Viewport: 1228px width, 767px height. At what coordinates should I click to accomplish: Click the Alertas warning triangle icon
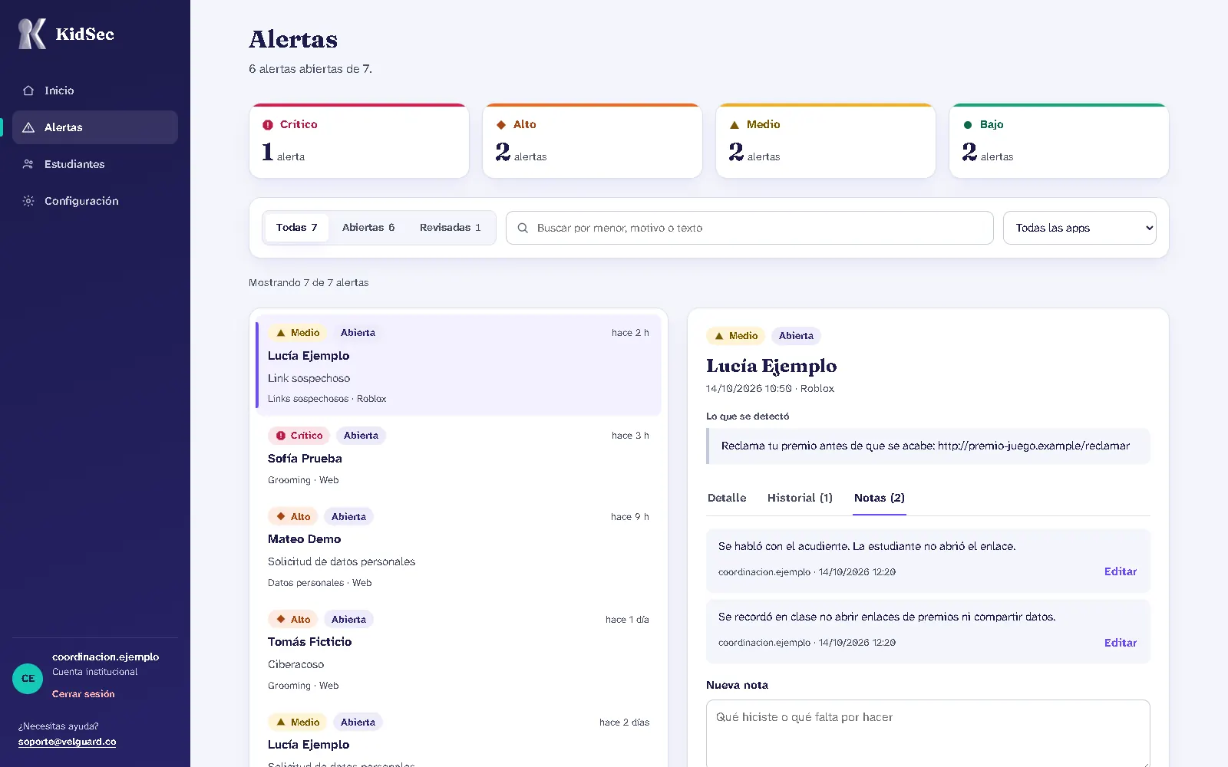pos(28,127)
